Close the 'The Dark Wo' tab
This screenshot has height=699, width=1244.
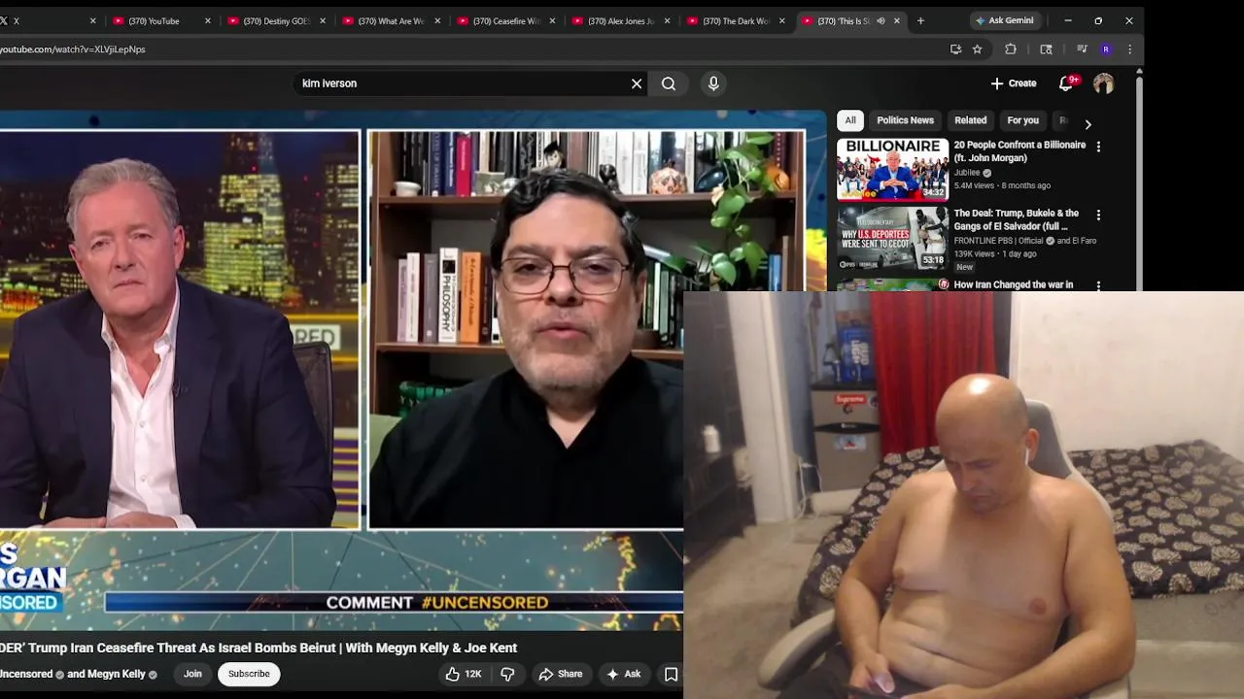[x=781, y=20]
